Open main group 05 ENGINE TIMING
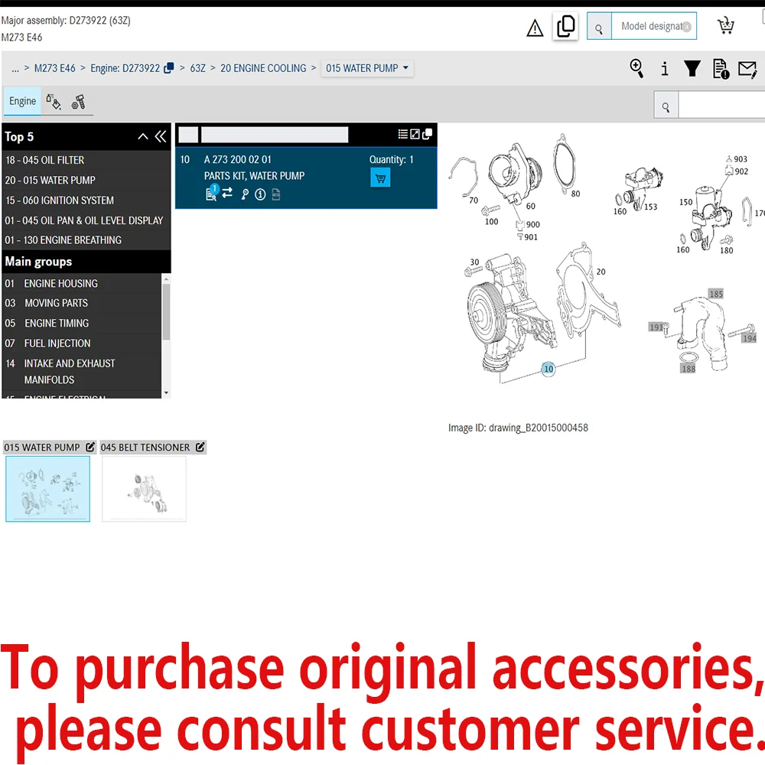 coord(82,323)
